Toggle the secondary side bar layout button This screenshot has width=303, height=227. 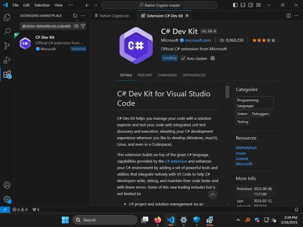pyautogui.click(x=251, y=5)
